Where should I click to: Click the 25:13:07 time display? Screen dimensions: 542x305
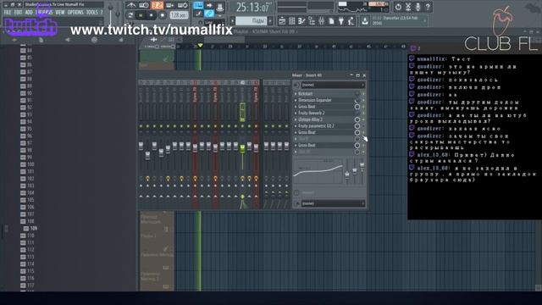click(x=253, y=7)
